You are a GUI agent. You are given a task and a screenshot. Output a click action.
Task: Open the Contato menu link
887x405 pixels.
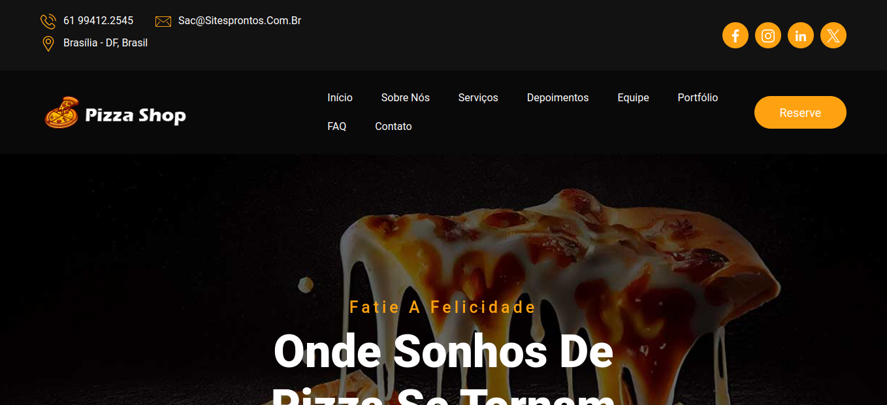click(393, 126)
